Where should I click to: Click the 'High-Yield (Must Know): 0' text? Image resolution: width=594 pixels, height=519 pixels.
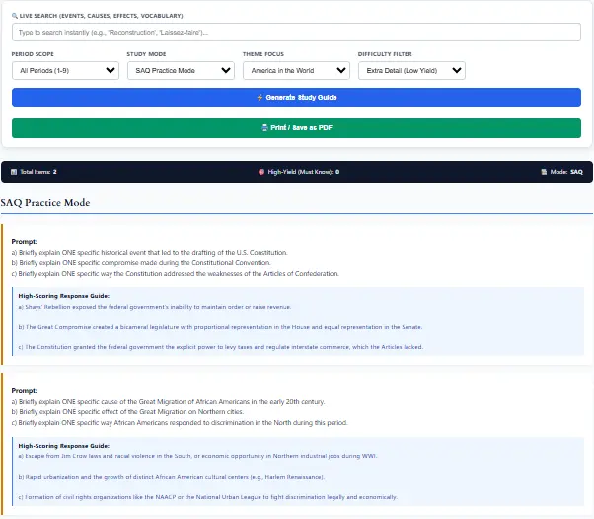tap(304, 172)
